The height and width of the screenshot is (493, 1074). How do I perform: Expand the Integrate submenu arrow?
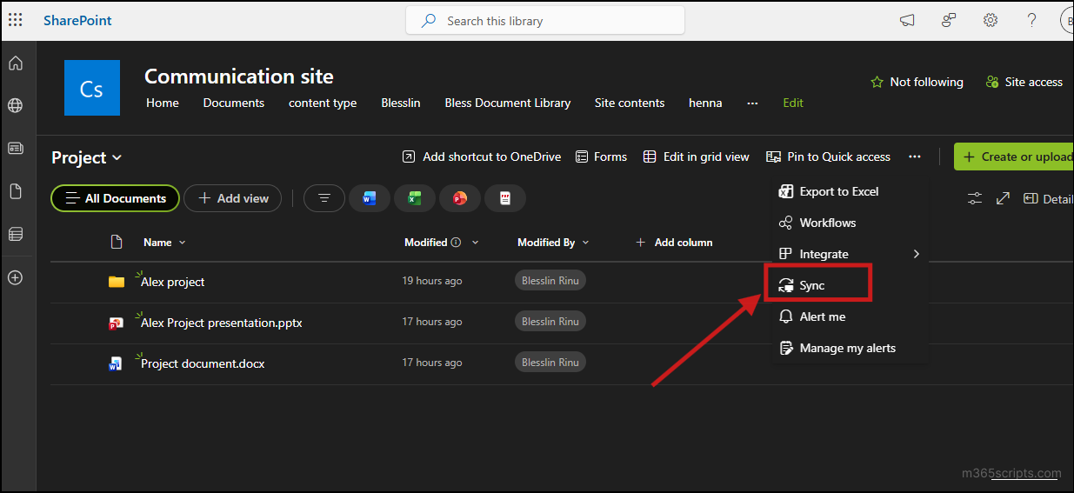click(916, 254)
